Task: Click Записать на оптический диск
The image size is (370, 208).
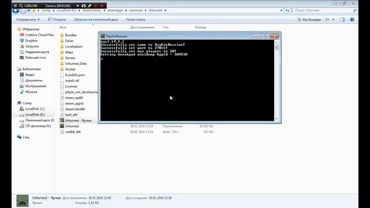Action: click(x=96, y=20)
